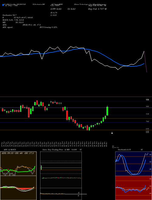The width and height of the screenshot is (152, 200).
Task: Click the 'L: 6.61' low price
Action: (x=54, y=15)
